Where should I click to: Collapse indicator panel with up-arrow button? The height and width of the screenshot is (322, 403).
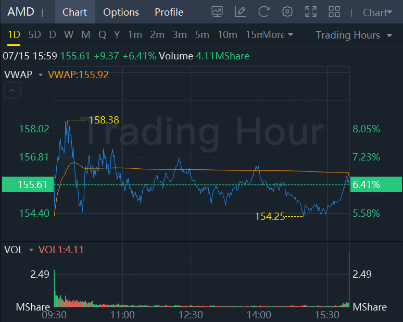click(x=12, y=91)
